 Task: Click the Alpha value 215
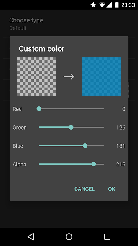[121, 165]
